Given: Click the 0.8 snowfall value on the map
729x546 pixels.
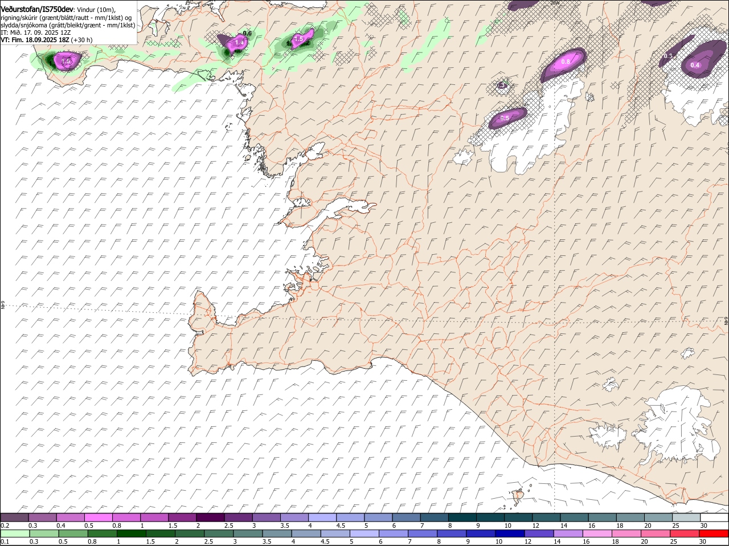Looking at the screenshot, I should (x=566, y=62).
